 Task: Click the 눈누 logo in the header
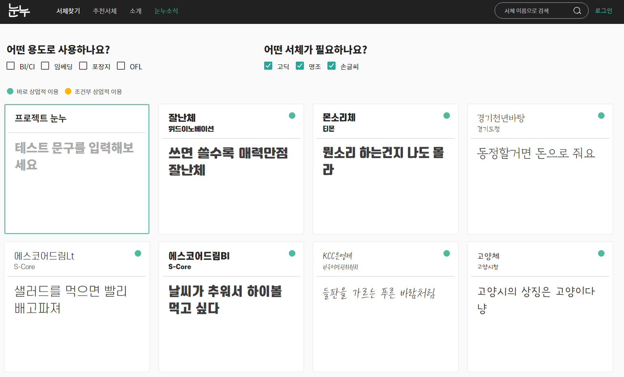(19, 11)
